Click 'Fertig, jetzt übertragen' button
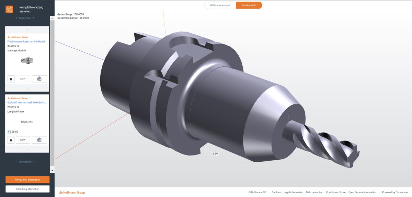The width and height of the screenshot is (412, 197). point(27,180)
